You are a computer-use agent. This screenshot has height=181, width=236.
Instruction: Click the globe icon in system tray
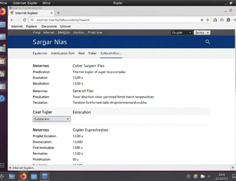[195, 176]
